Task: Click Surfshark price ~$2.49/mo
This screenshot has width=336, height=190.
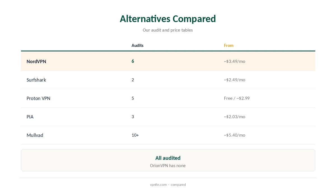Action: point(235,80)
